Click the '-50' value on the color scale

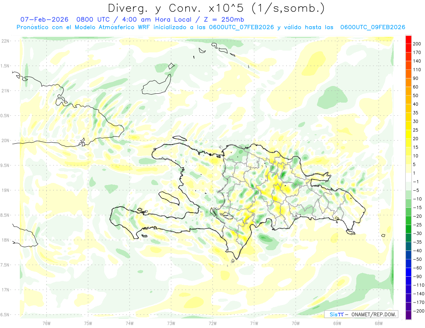418,259
